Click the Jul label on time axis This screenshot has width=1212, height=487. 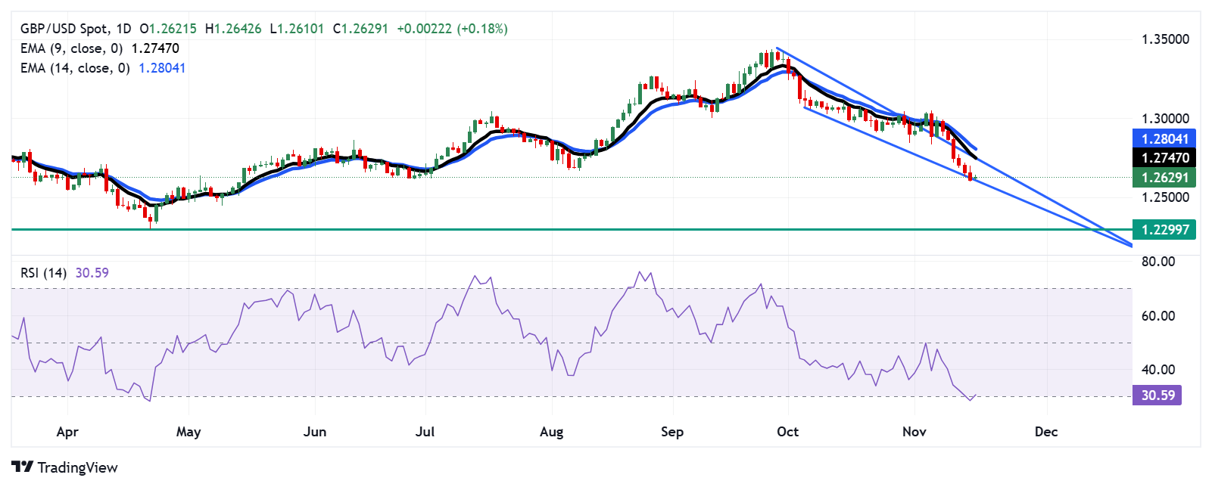pyautogui.click(x=425, y=432)
